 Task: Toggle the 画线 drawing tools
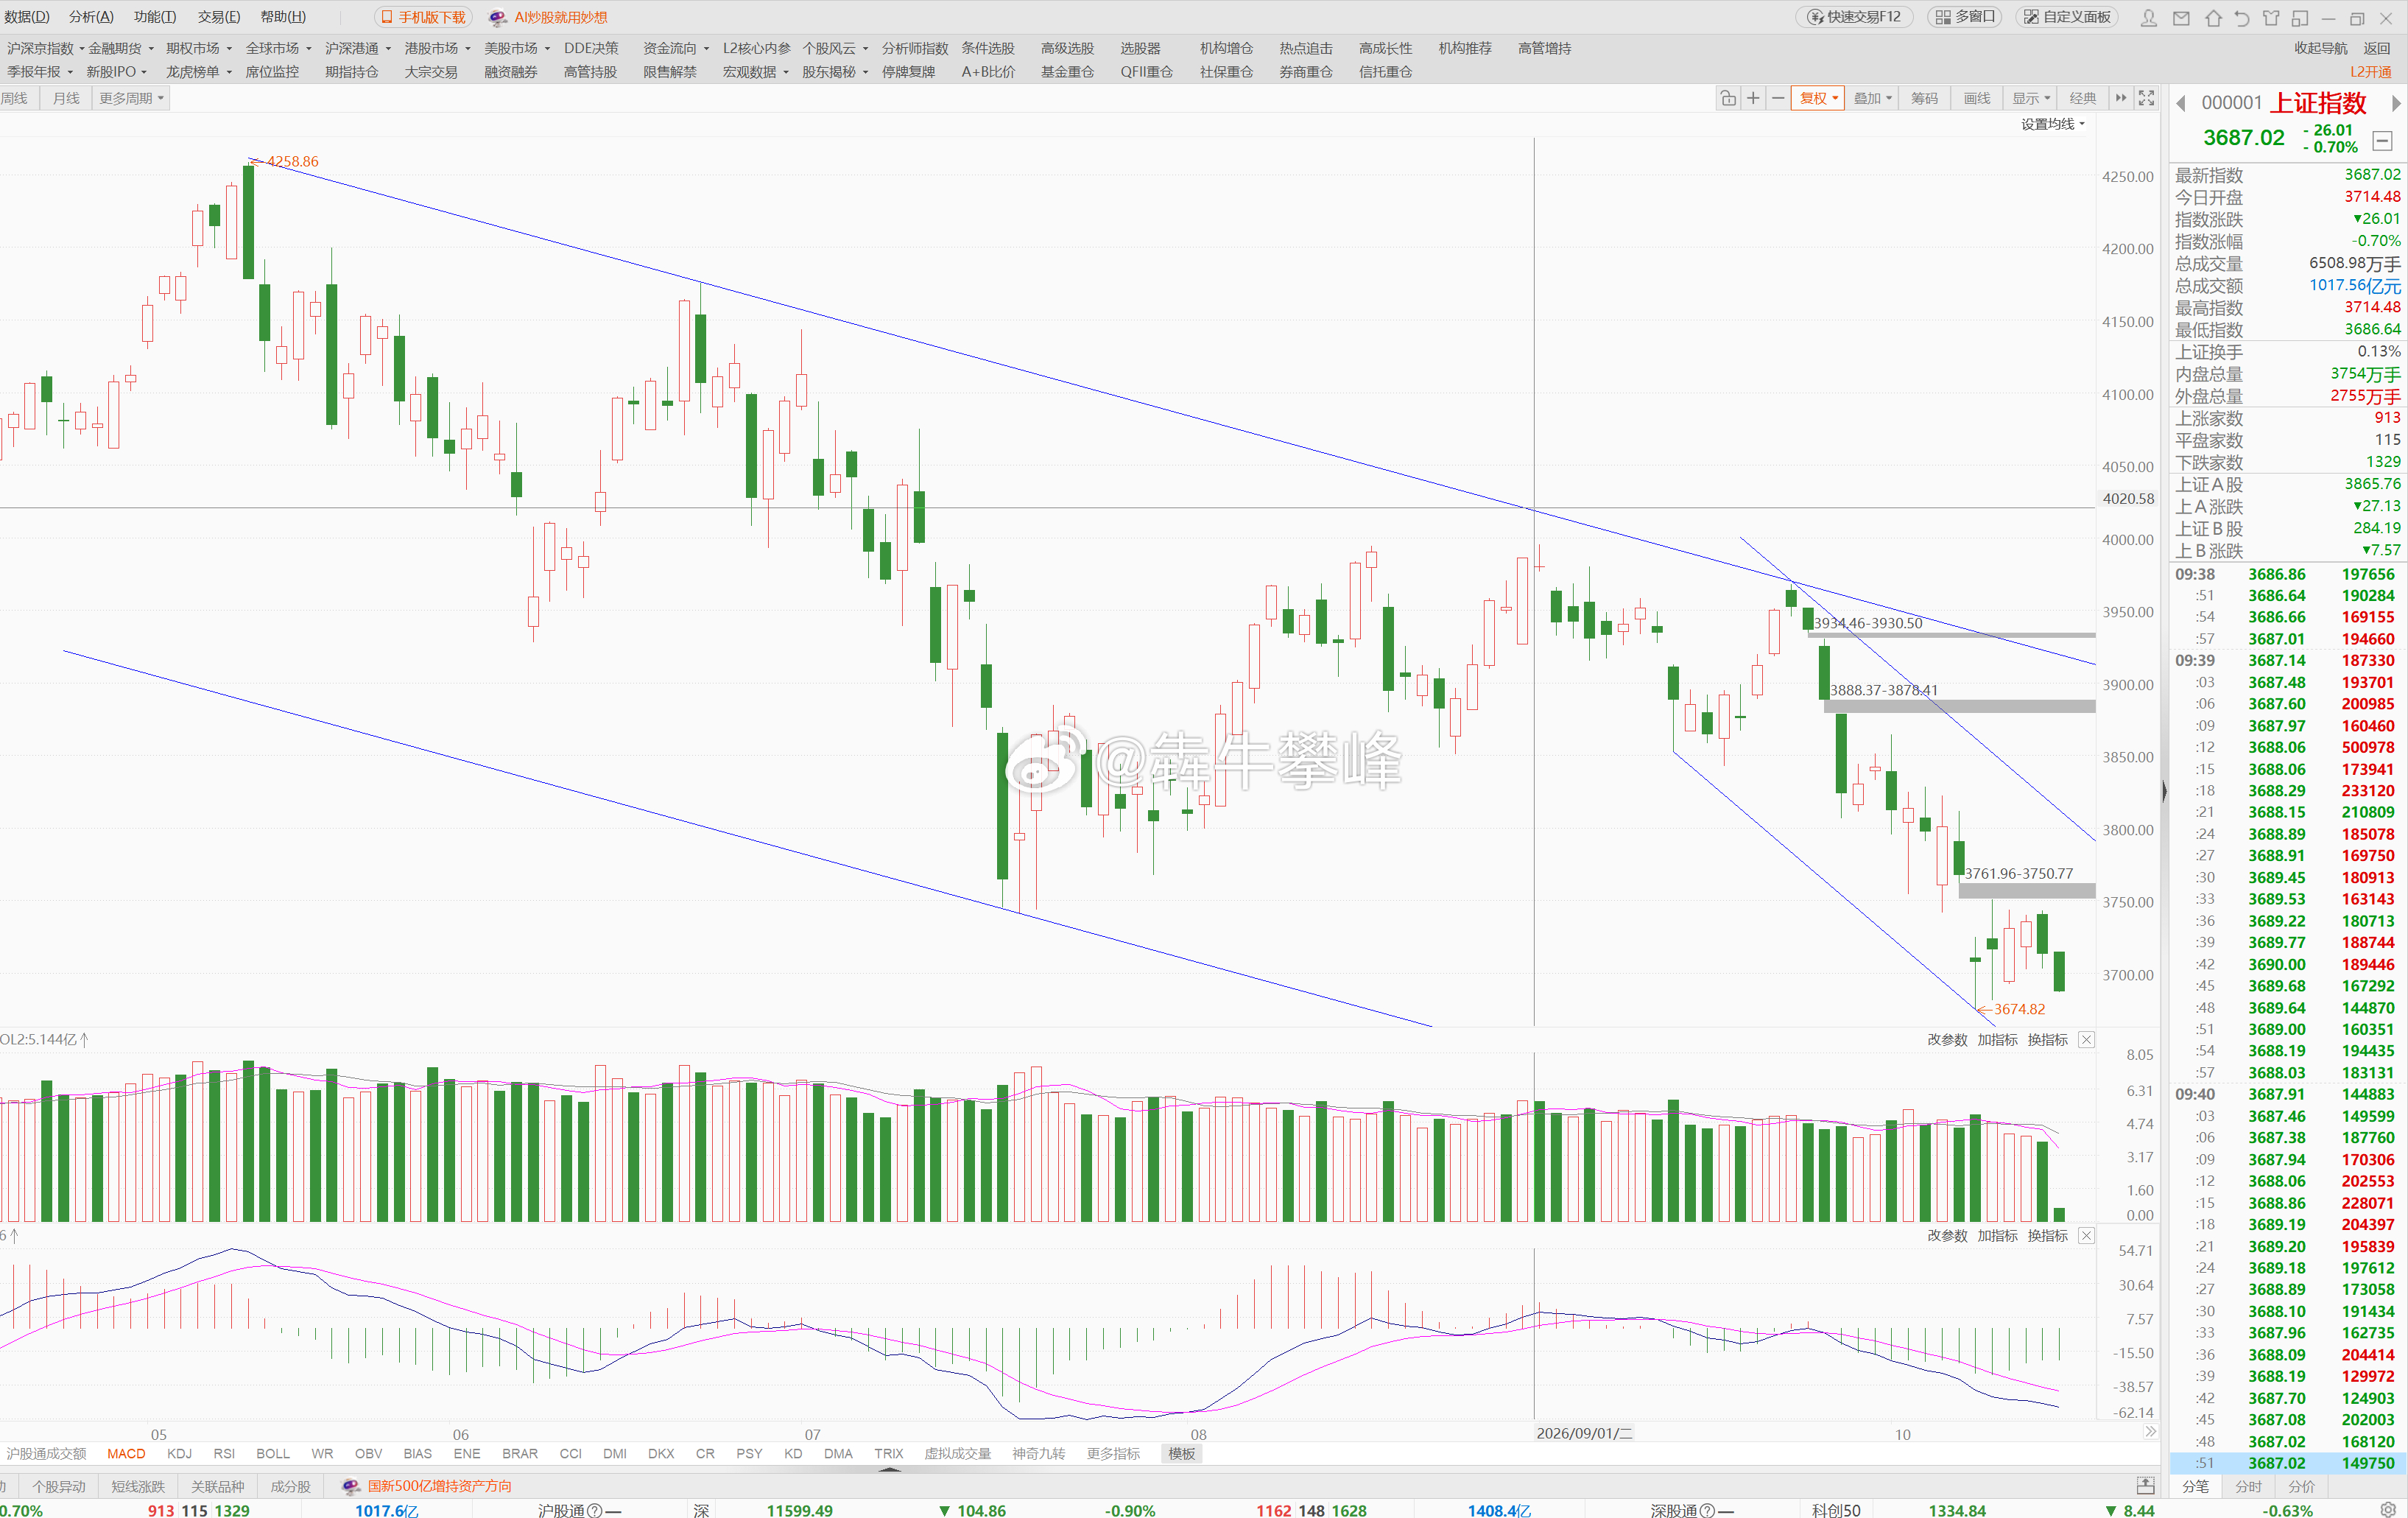(1977, 98)
